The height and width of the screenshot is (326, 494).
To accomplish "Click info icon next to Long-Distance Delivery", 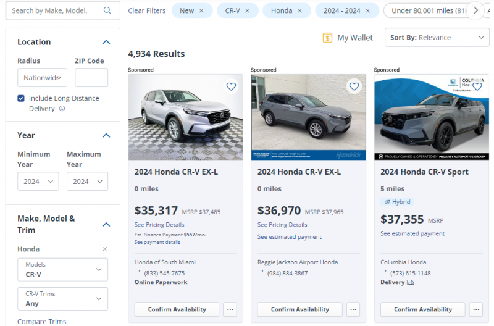I will pyautogui.click(x=62, y=109).
